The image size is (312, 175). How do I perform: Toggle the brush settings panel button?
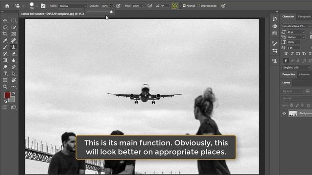[x=43, y=6]
